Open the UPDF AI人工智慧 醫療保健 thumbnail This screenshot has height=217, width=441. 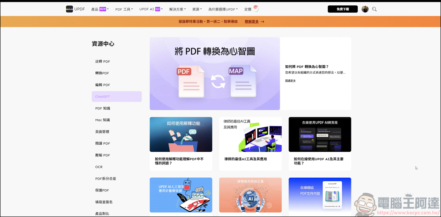181,195
